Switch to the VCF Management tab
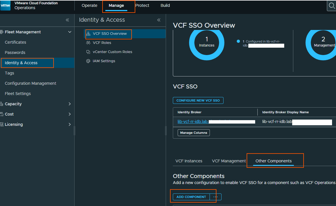This screenshot has width=336, height=206. [229, 161]
